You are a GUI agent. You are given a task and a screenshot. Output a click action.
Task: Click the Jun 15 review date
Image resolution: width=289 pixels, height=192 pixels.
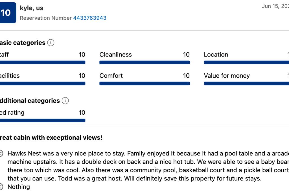[x=275, y=6]
